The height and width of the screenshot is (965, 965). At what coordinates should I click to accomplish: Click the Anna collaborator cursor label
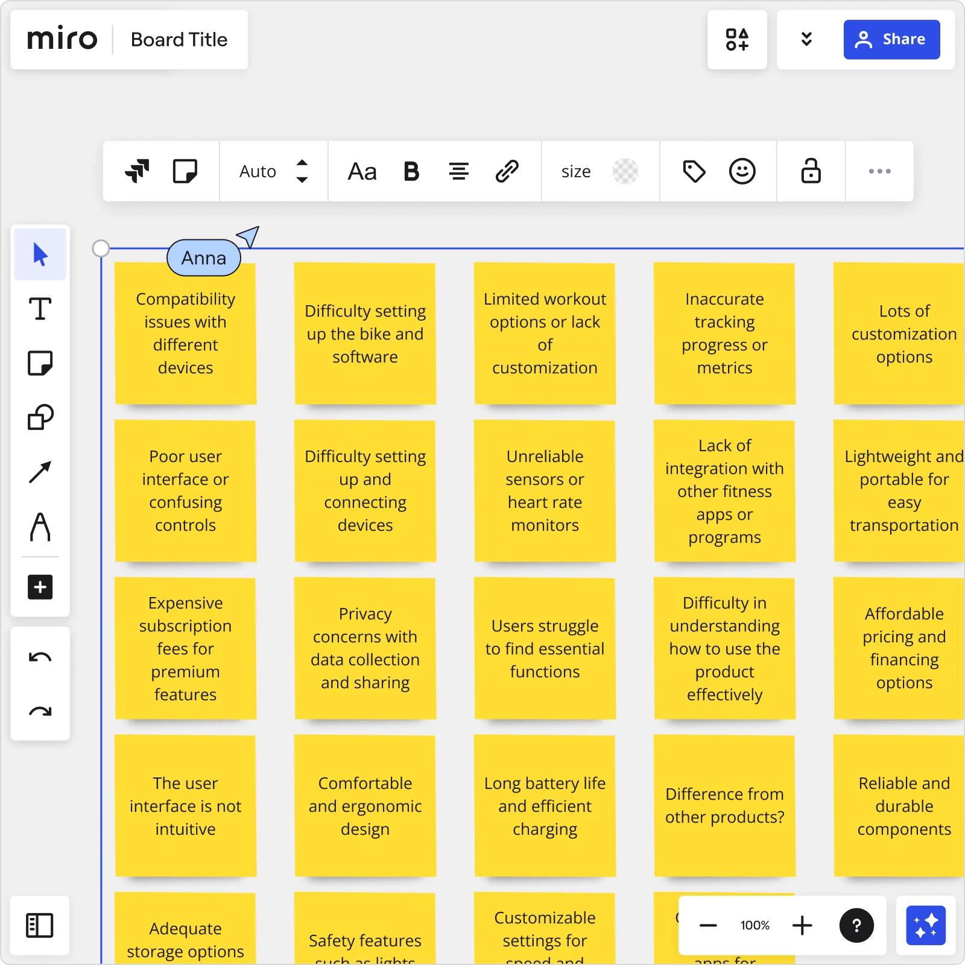[203, 258]
